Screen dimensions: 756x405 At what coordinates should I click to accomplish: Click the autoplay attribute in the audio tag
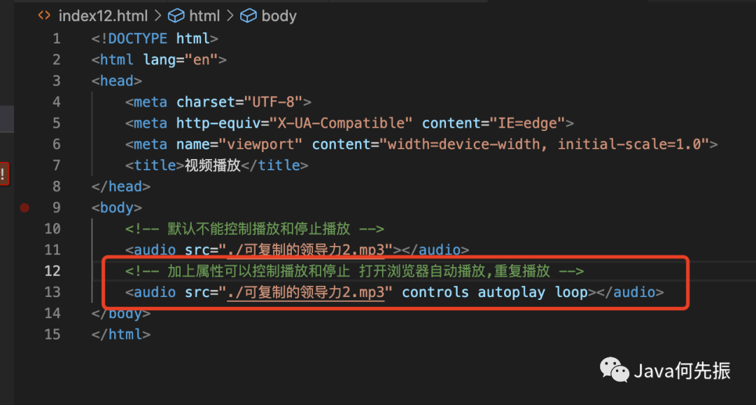pyautogui.click(x=511, y=291)
